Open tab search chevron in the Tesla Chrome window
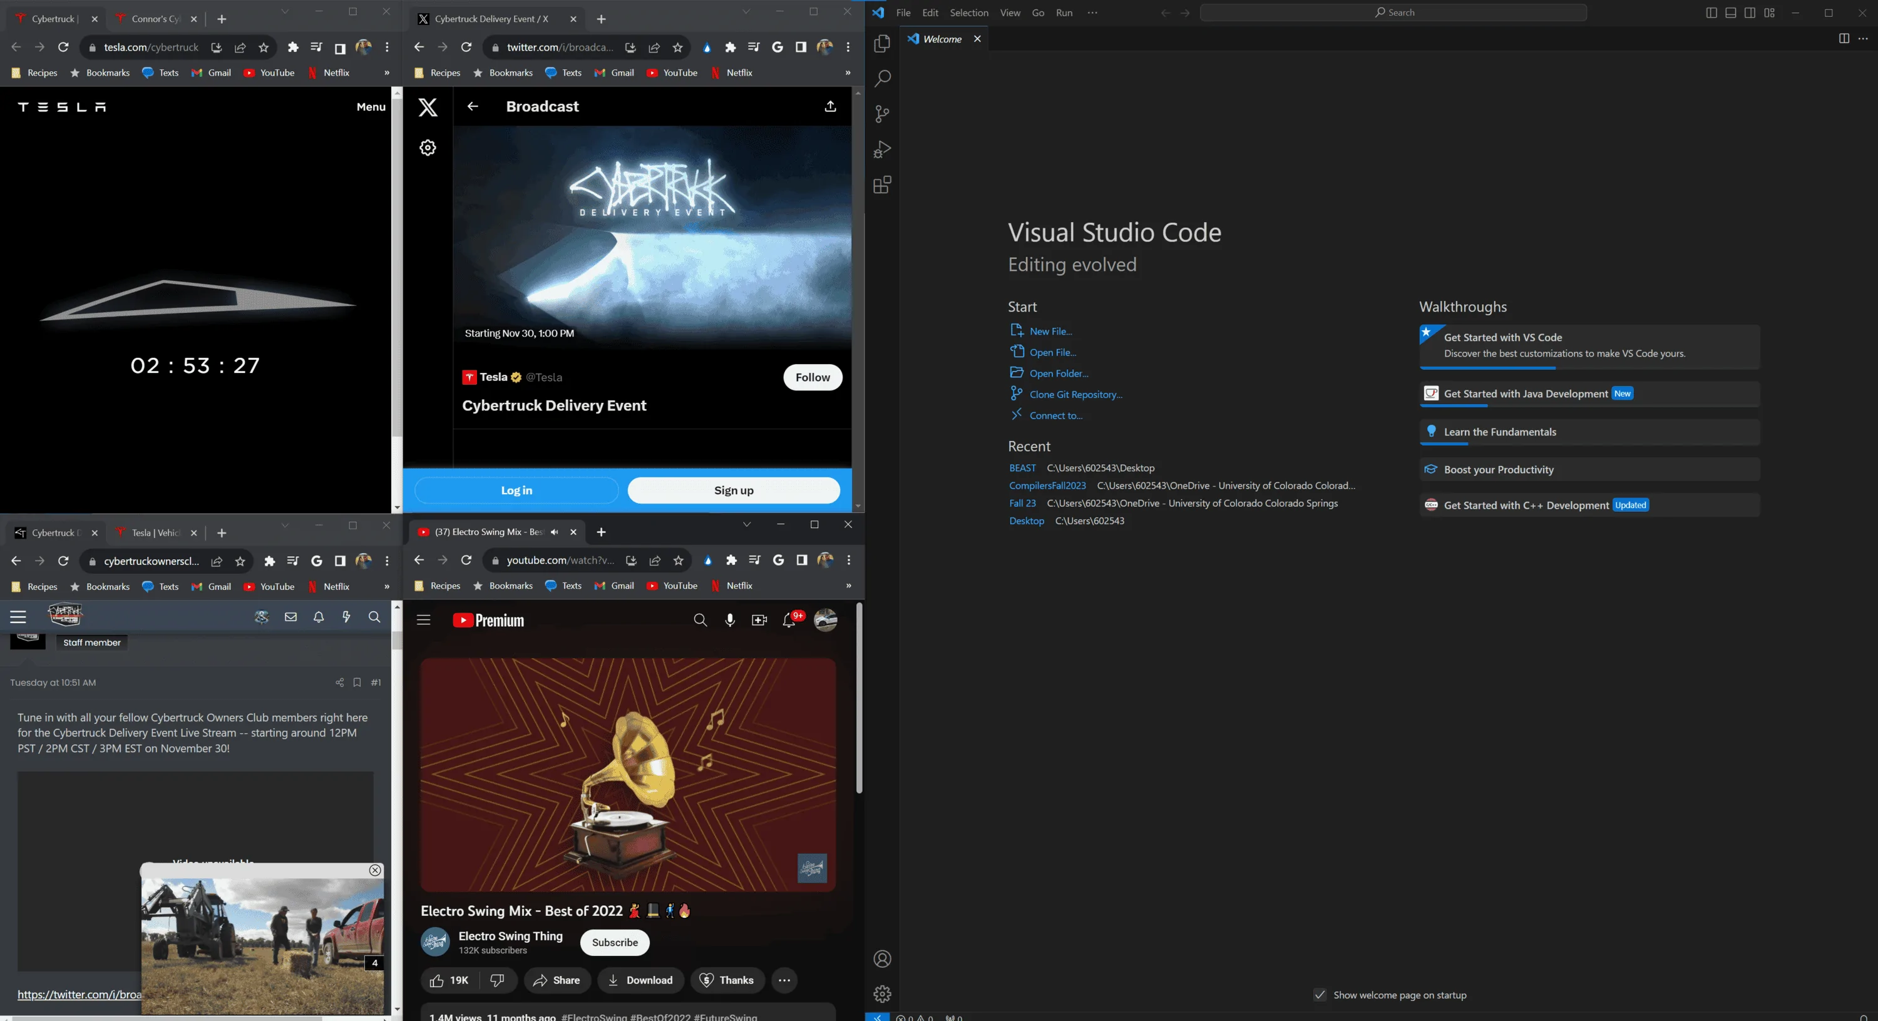Screen dimensions: 1878x1021 (285, 12)
